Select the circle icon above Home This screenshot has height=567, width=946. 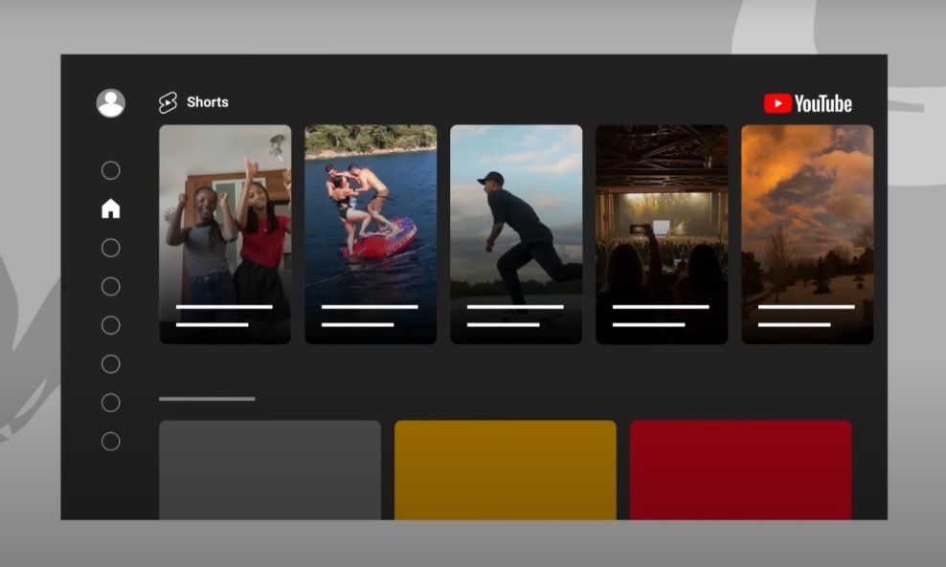click(111, 170)
